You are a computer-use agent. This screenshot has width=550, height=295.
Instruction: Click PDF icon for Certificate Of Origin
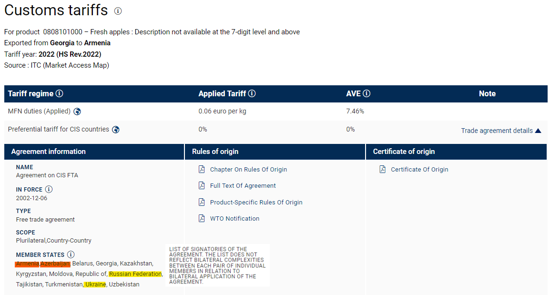click(383, 169)
